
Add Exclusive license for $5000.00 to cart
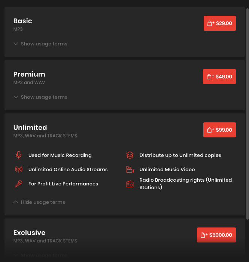click(216, 235)
